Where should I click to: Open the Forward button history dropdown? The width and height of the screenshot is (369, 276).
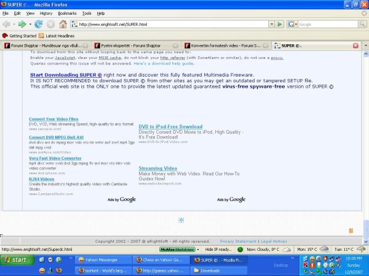tap(30, 24)
